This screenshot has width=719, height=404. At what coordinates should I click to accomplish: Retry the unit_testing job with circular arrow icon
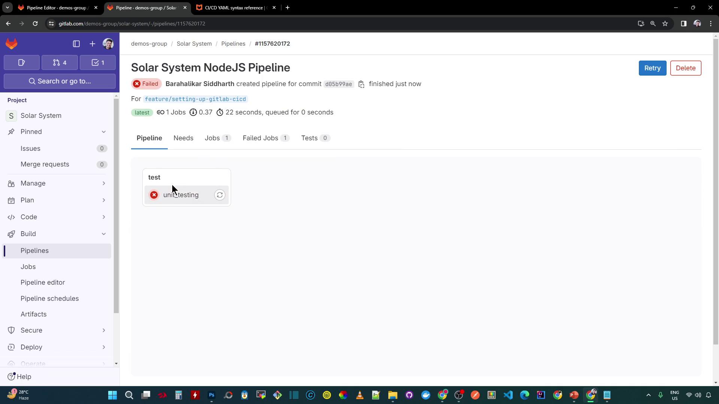click(220, 195)
